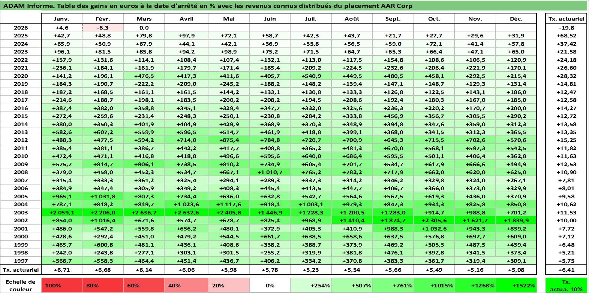Screen dimensions: 589x293
Task: Click the 2012 row label
Action: [x=21, y=140]
